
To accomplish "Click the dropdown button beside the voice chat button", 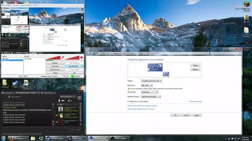I will (x=79, y=98).
